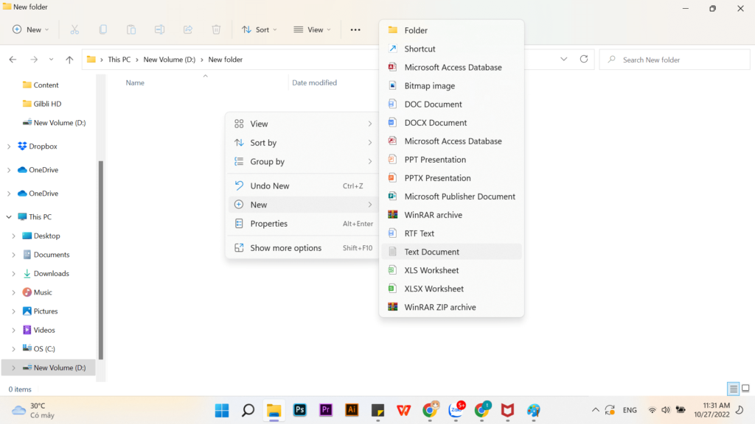Click the New button in the toolbar

29,29
